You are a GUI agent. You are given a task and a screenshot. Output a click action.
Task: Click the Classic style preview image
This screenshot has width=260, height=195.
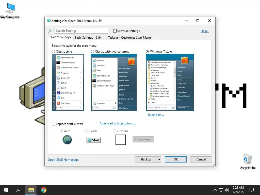tap(68, 82)
